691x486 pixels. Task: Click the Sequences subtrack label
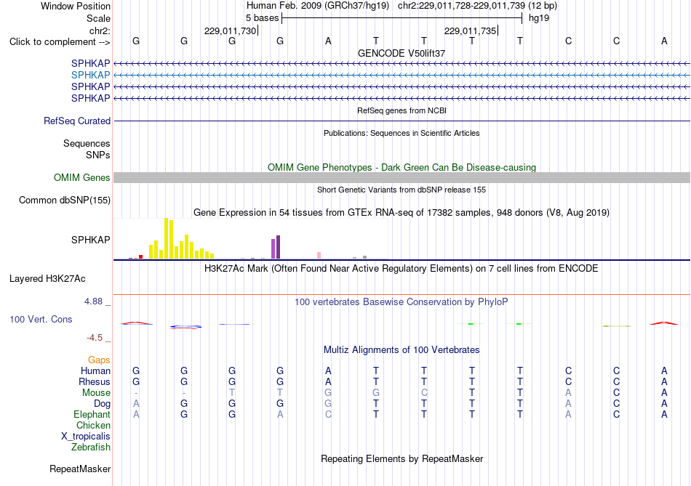pyautogui.click(x=87, y=144)
